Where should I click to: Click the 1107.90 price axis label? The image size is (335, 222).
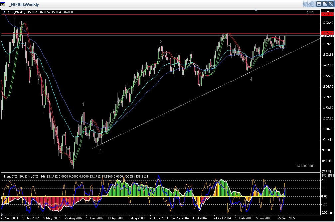pos(328,118)
